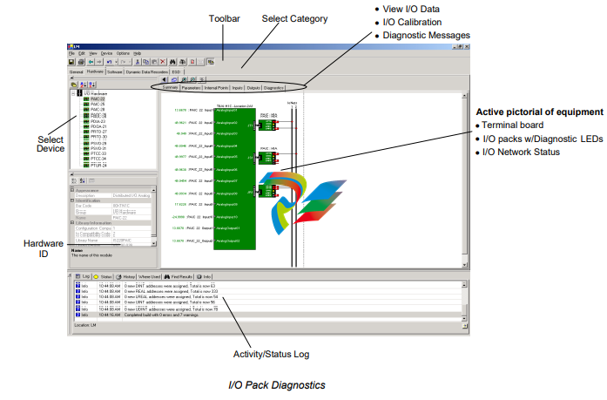Select PTCC-34 in the hardware tree
This screenshot has height=400, width=607.
click(98, 159)
